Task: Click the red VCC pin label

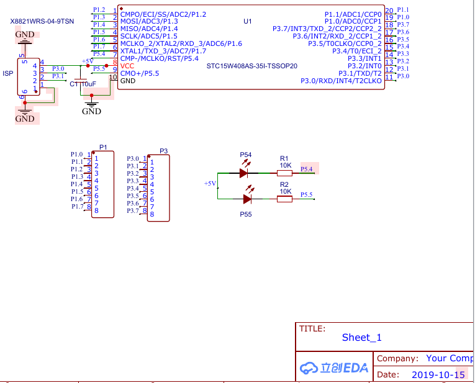Action: point(127,66)
